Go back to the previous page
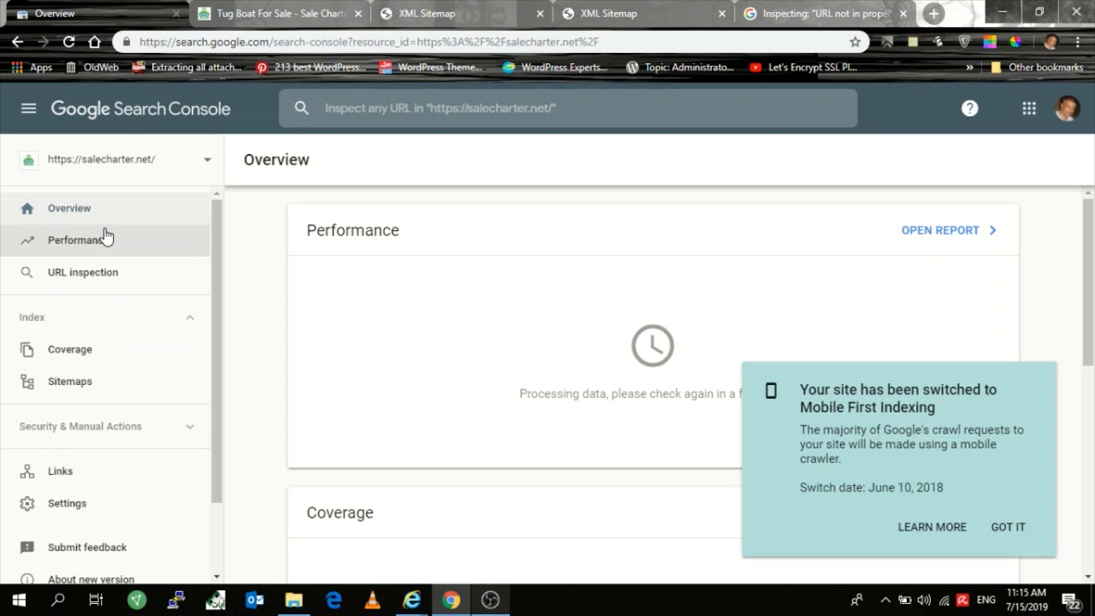The width and height of the screenshot is (1095, 616). pyautogui.click(x=18, y=41)
